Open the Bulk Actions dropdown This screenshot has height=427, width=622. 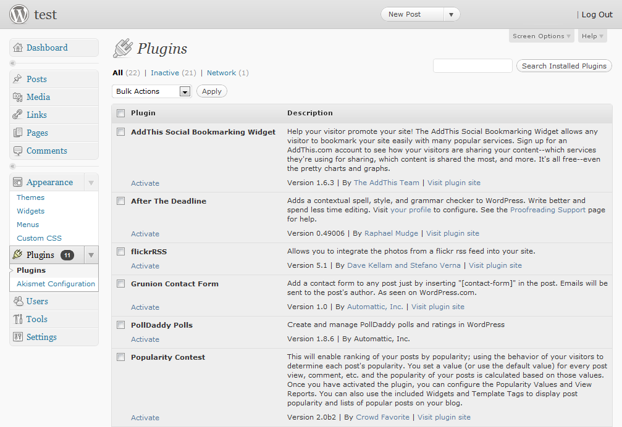click(x=151, y=91)
